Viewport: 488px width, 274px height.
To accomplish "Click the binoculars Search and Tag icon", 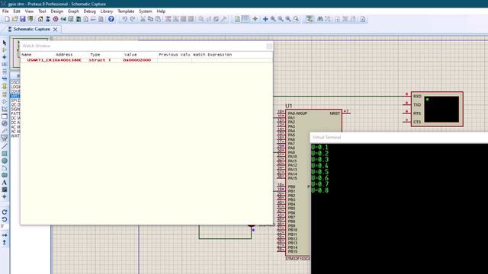I will click(320, 19).
